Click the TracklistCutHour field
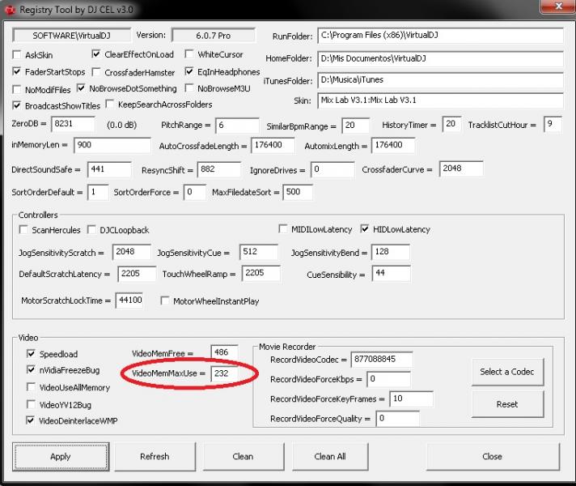The image size is (576, 486). [553, 124]
